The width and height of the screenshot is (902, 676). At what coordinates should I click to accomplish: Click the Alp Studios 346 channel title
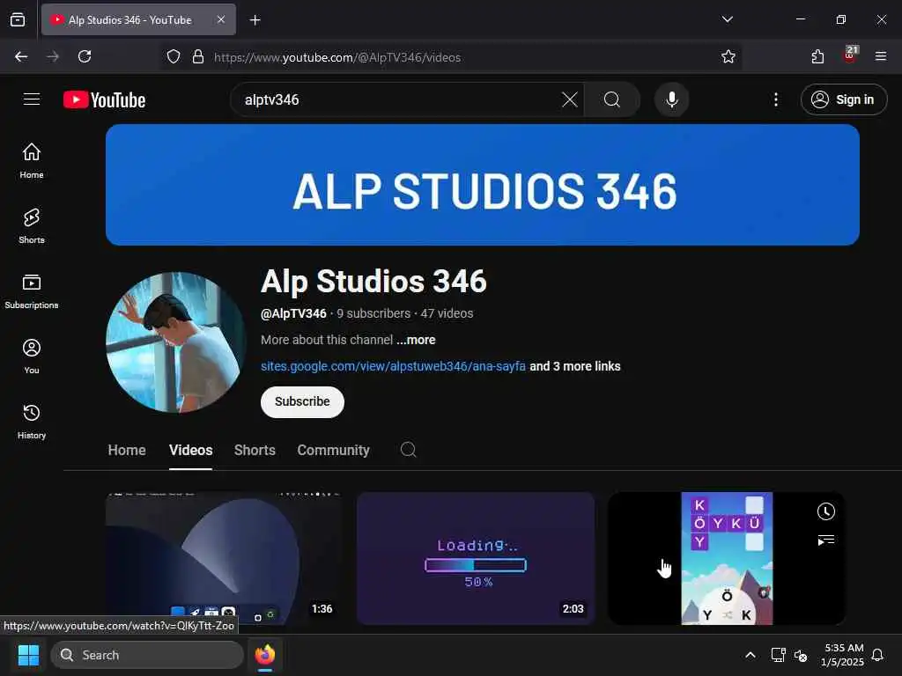coord(373,281)
